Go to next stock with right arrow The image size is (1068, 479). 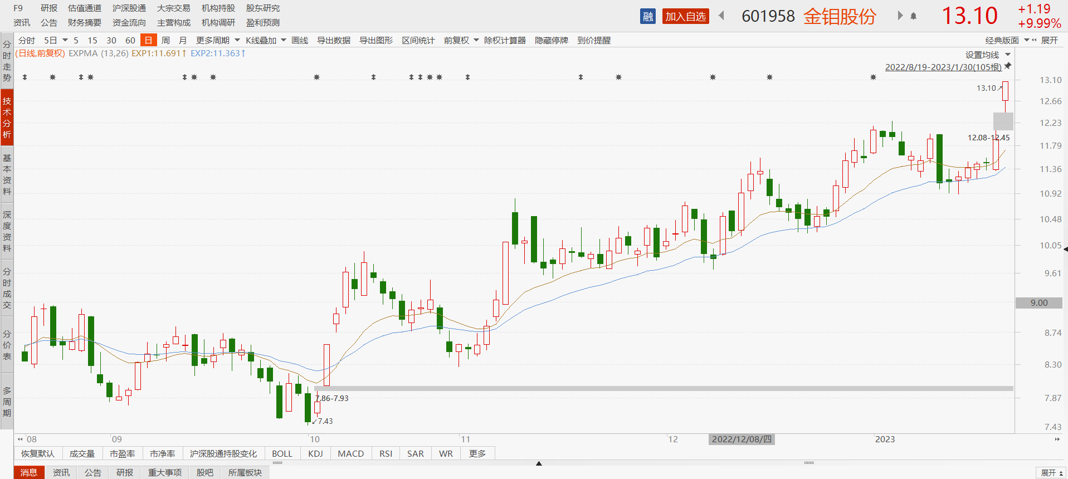point(900,16)
